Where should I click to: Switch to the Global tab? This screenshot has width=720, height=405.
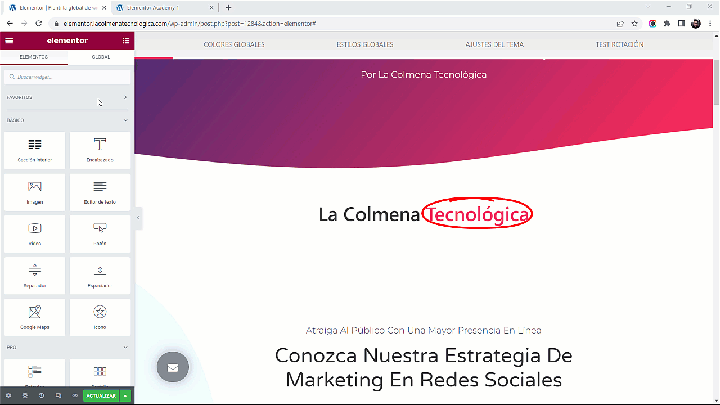pyautogui.click(x=101, y=57)
